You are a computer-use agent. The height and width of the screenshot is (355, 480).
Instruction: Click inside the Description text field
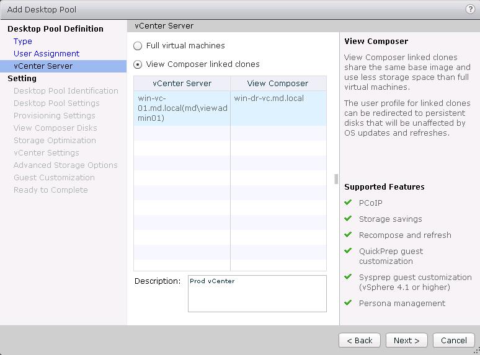point(257,294)
